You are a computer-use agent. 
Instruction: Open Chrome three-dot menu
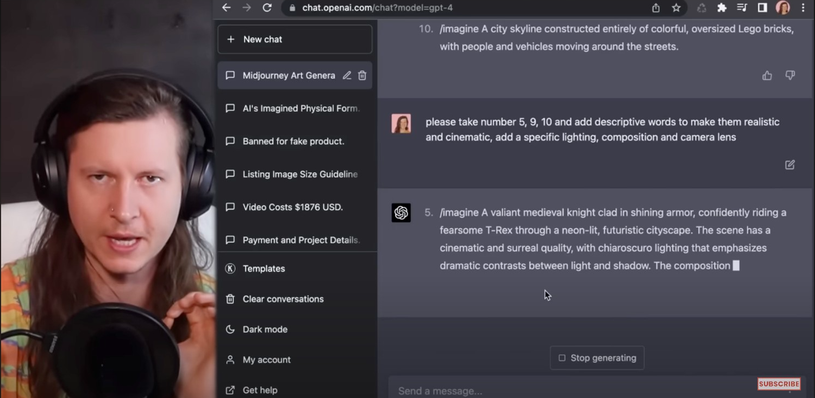point(803,8)
